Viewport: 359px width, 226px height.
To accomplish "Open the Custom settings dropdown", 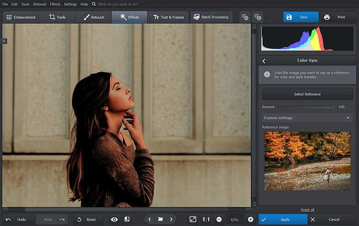I will 307,118.
